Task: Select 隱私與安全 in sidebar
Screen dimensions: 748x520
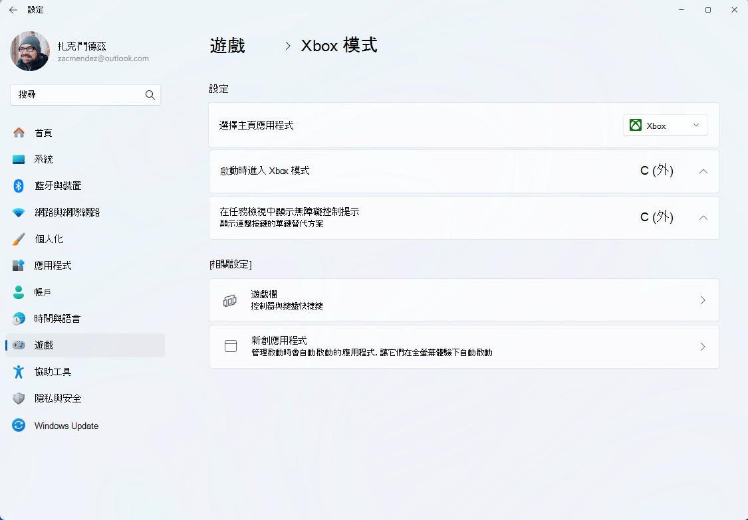Action: [x=85, y=398]
